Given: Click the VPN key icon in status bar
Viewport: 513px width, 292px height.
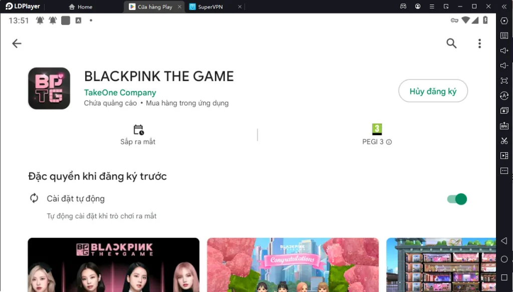Looking at the screenshot, I should [454, 21].
